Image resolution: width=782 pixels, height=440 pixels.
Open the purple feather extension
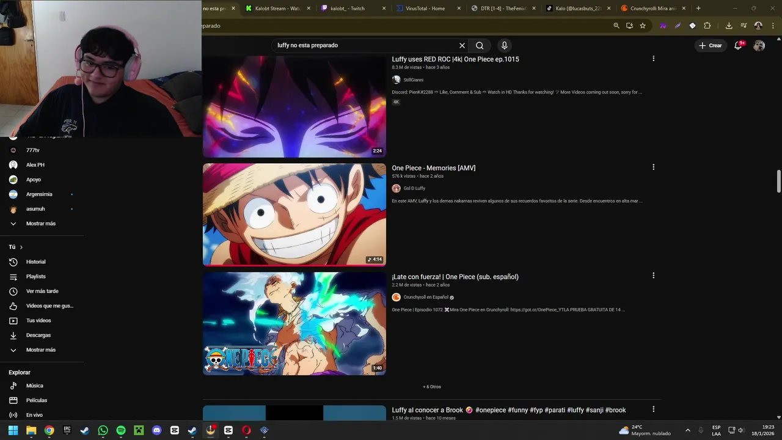coord(678,26)
